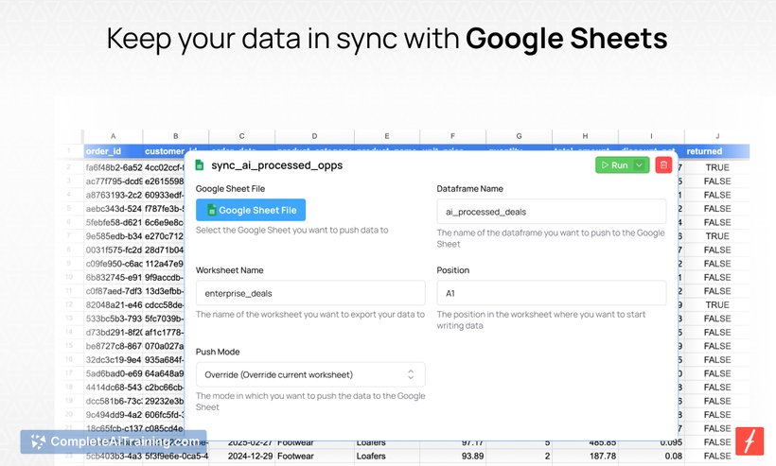This screenshot has width=776, height=466.
Task: Click the red lightning bolt logo icon
Action: point(750,441)
